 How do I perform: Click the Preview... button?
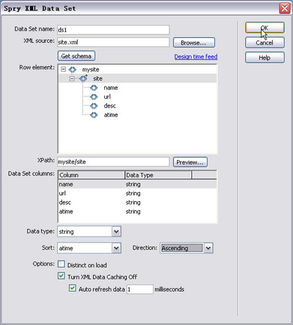point(190,162)
